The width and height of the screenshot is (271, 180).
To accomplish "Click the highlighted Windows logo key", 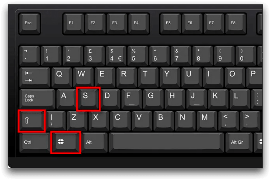I will (x=66, y=142).
